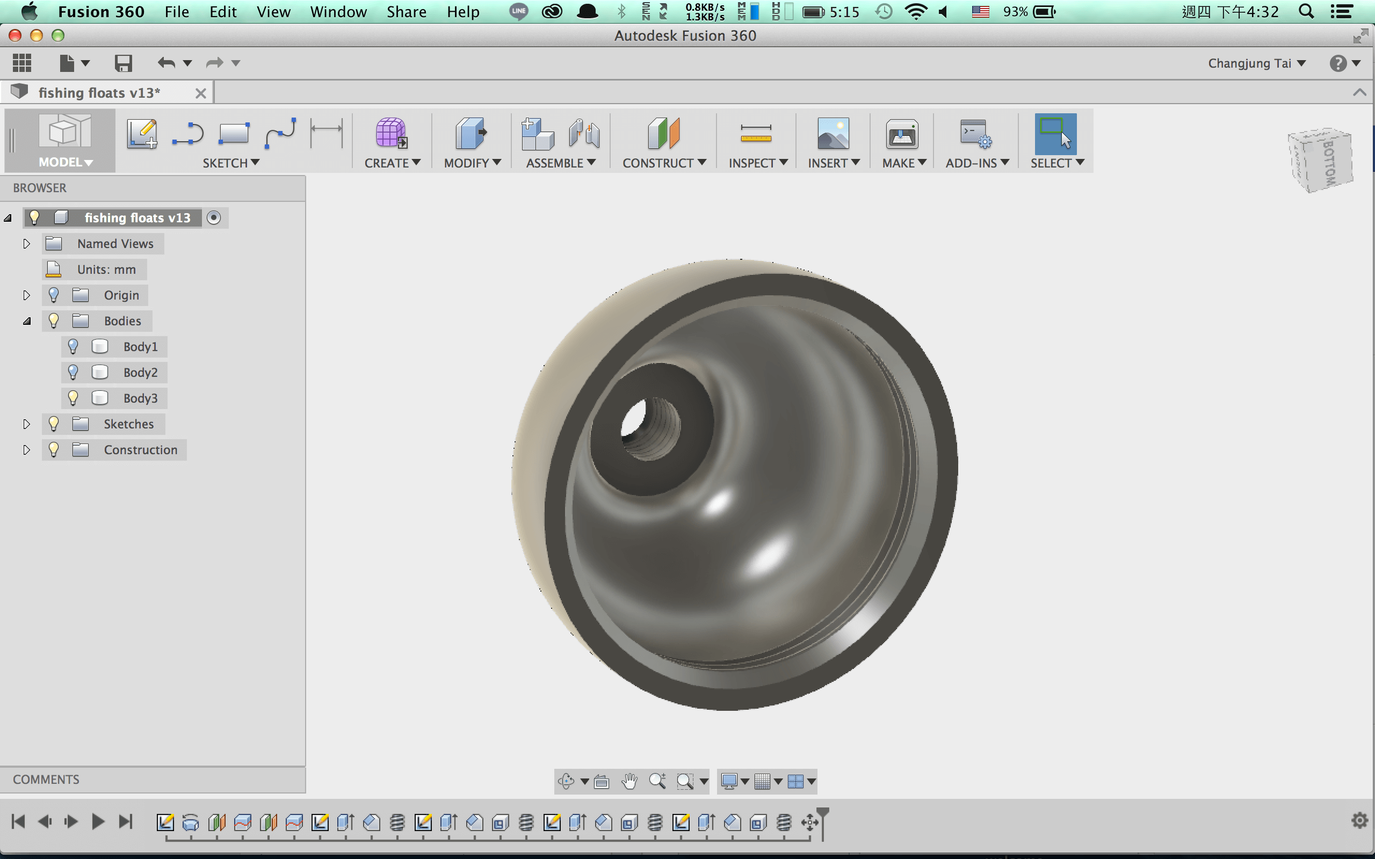Toggle visibility of Body2
1375x859 pixels.
pyautogui.click(x=73, y=372)
